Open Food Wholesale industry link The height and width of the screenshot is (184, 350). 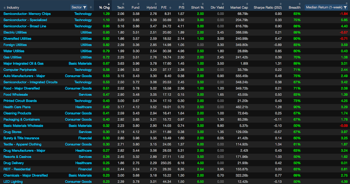coord(16,95)
